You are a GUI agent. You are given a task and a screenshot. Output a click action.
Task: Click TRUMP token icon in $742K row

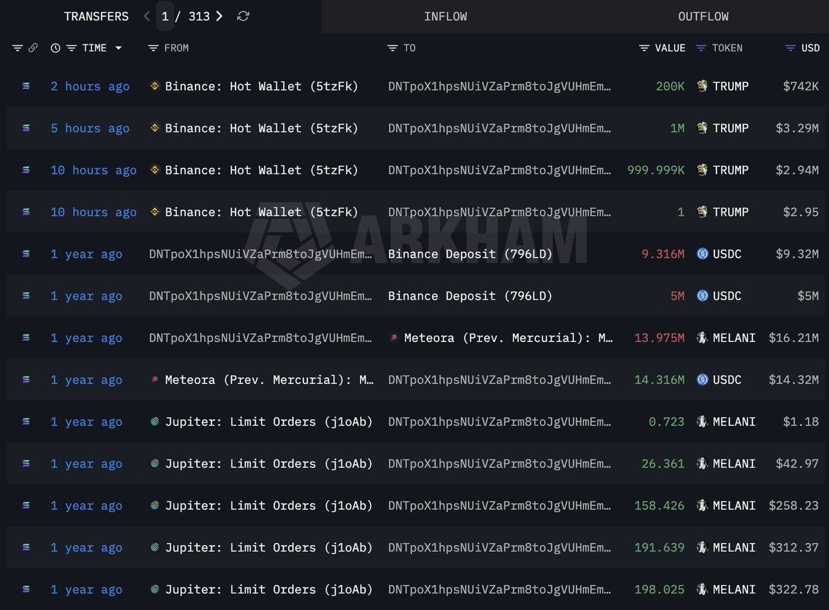(x=703, y=86)
